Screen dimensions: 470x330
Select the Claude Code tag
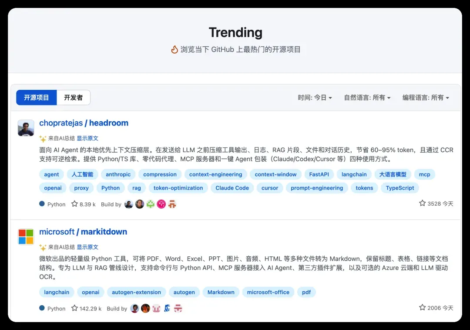click(232, 188)
